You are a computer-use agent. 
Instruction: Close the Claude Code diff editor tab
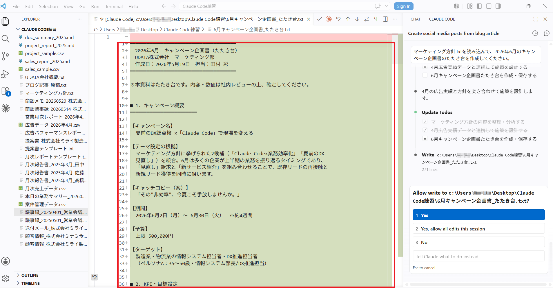309,19
